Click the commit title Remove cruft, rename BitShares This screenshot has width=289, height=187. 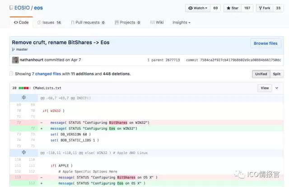[61, 42]
